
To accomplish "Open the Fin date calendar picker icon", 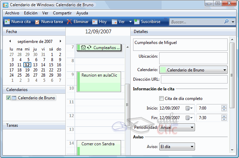I will coord(188,118).
